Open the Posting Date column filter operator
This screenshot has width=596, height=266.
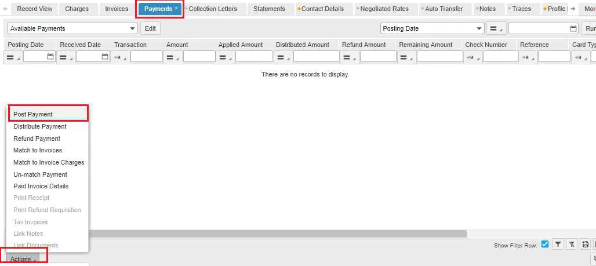(13, 57)
